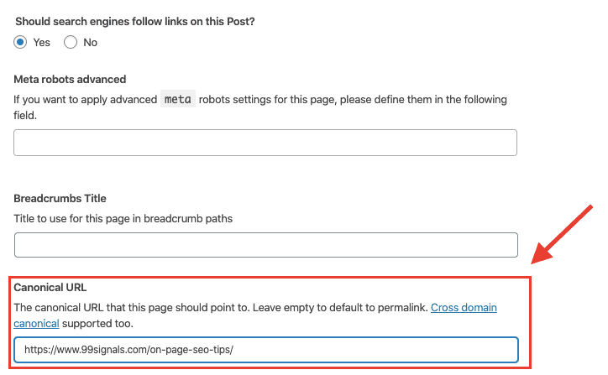Follow the underlined 'canonical' link on second line
Image resolution: width=608 pixels, height=375 pixels.
click(x=36, y=324)
